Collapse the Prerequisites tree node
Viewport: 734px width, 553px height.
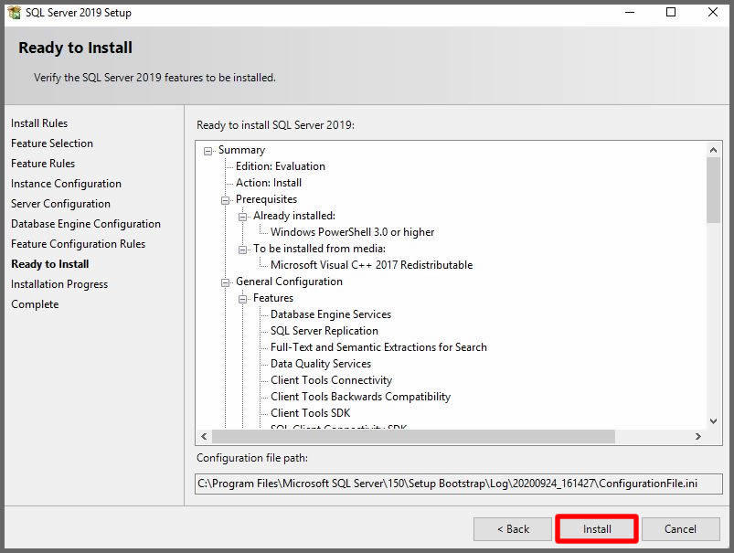[x=226, y=199]
